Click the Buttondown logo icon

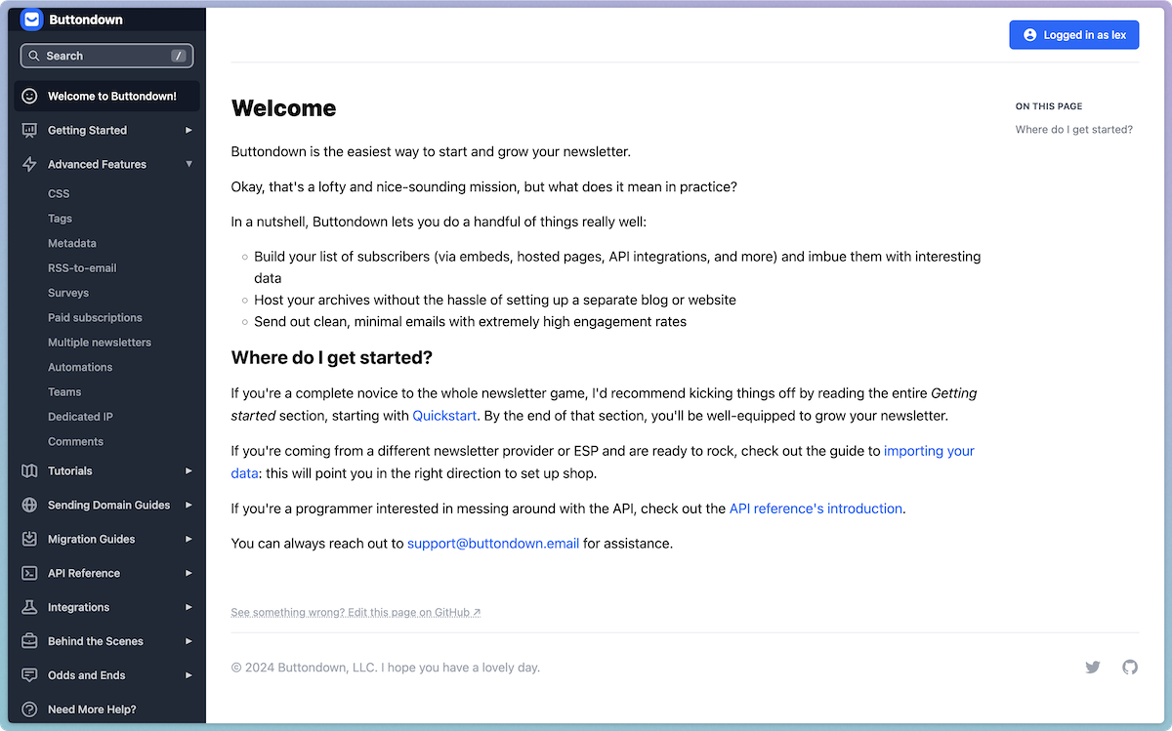(30, 20)
